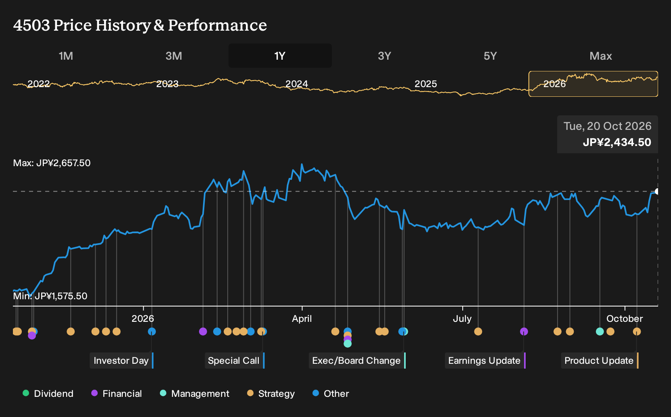Click the JP¥2,434.50 tooltip price
The width and height of the screenshot is (671, 417).
(x=617, y=142)
